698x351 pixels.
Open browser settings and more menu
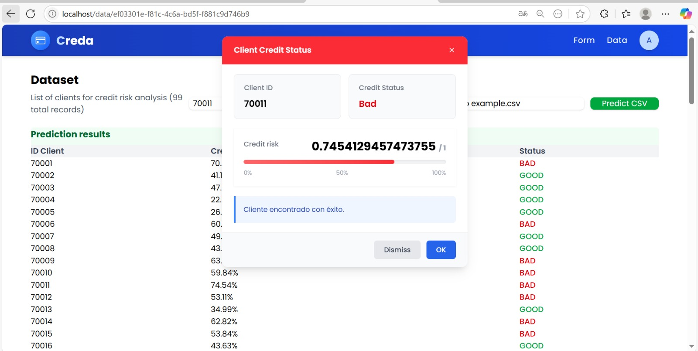pos(665,14)
